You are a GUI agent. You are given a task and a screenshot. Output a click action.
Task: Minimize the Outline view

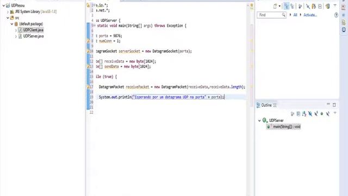point(328,104)
